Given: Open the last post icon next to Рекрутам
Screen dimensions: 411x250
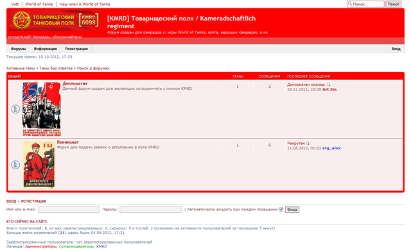Looking at the screenshot, I should (x=308, y=143).
